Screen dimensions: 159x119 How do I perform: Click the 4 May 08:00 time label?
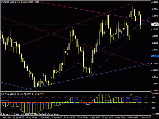[x=133, y=117]
